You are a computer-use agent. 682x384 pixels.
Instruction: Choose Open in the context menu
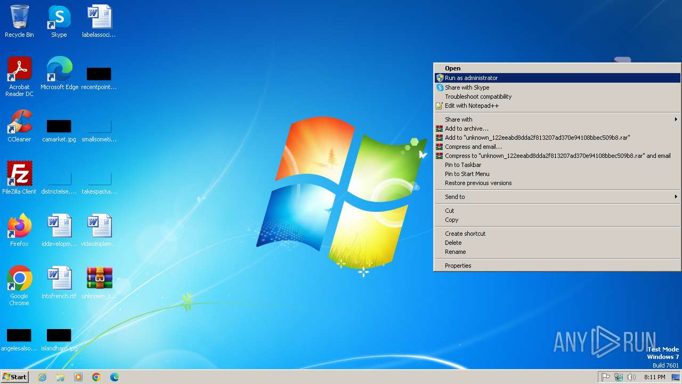(x=557, y=68)
